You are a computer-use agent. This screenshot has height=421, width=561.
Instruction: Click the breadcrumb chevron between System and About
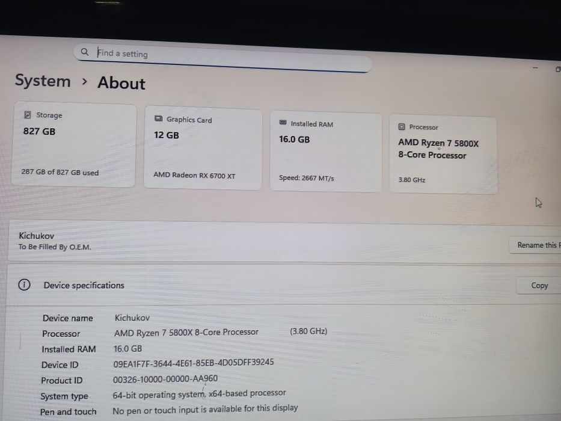84,82
